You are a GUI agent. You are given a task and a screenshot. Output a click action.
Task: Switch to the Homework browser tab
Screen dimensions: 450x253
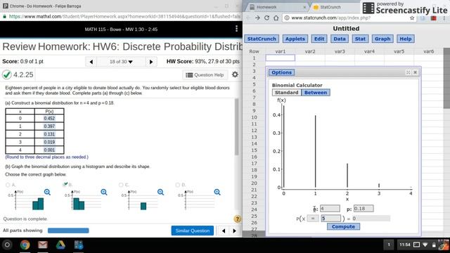(x=277, y=7)
